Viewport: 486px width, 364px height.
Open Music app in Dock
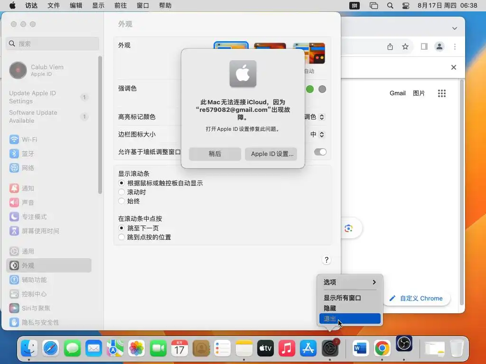pos(287,348)
